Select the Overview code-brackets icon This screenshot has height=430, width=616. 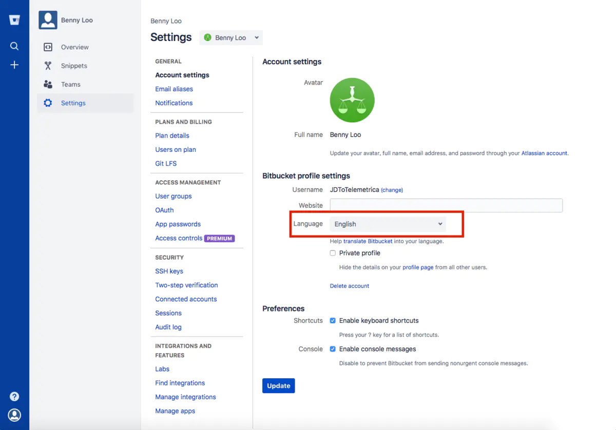[x=48, y=47]
